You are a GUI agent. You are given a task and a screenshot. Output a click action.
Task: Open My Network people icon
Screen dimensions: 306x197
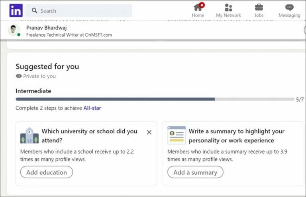[x=228, y=7]
